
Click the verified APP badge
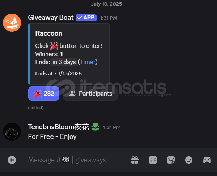[86, 18]
